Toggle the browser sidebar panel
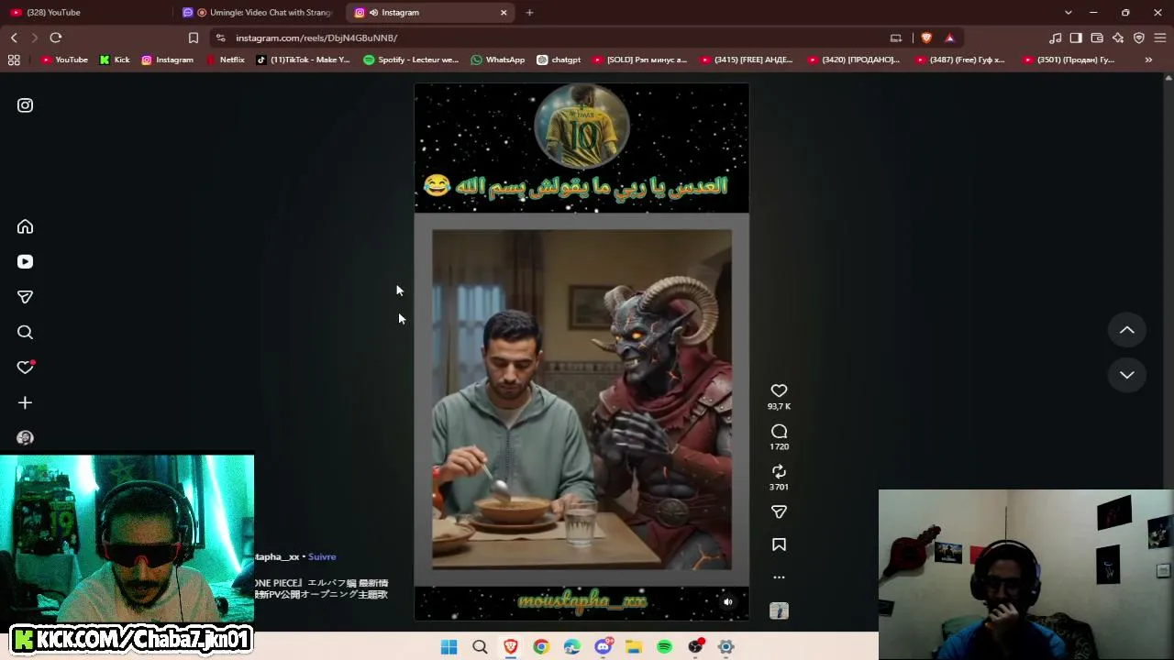Viewport: 1174px width, 660px height. (x=1076, y=38)
